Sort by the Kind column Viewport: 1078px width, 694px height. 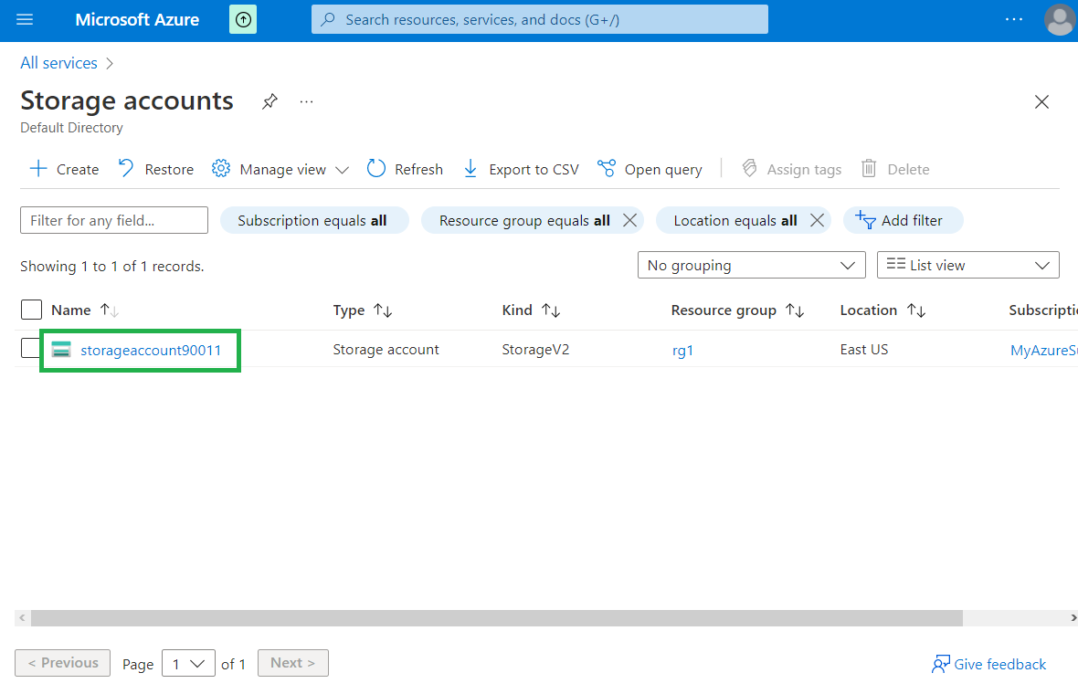tap(531, 310)
